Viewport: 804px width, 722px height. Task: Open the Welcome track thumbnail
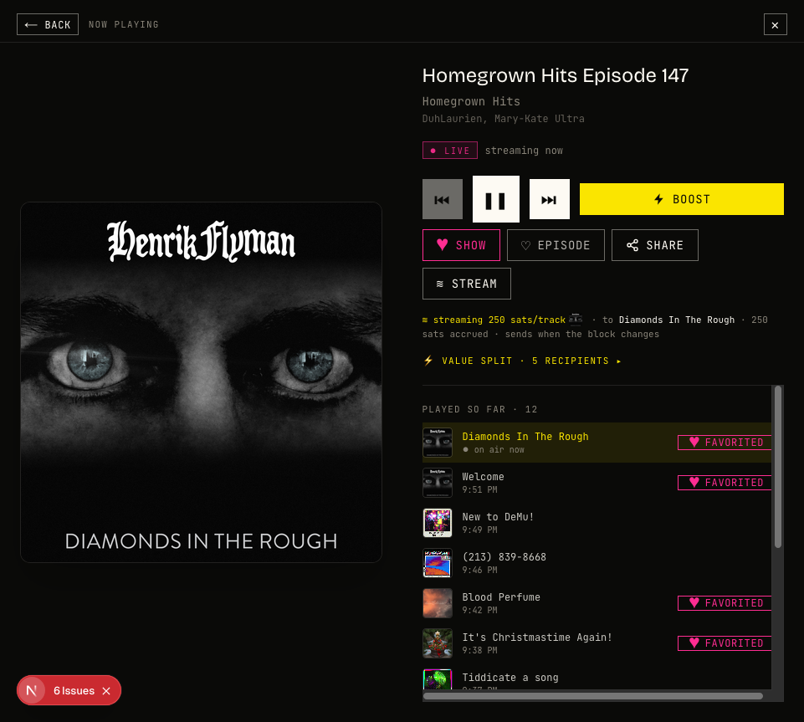tap(438, 483)
